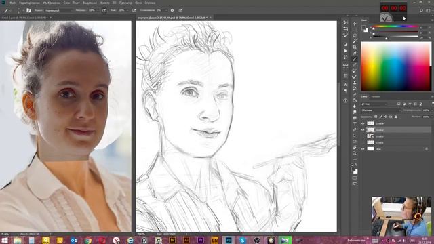This screenshot has height=244, width=434.
Task: Open the Actions panel play icon
Action: click(x=345, y=51)
